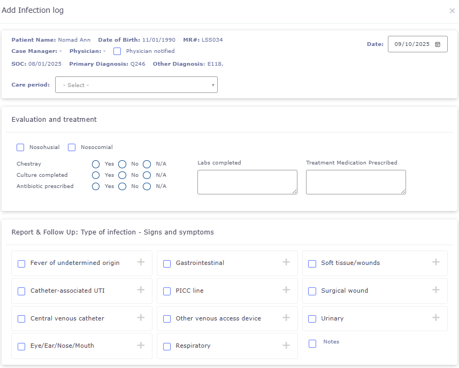Expand Central venous catheter plus icon
The height and width of the screenshot is (368, 459).
[141, 317]
